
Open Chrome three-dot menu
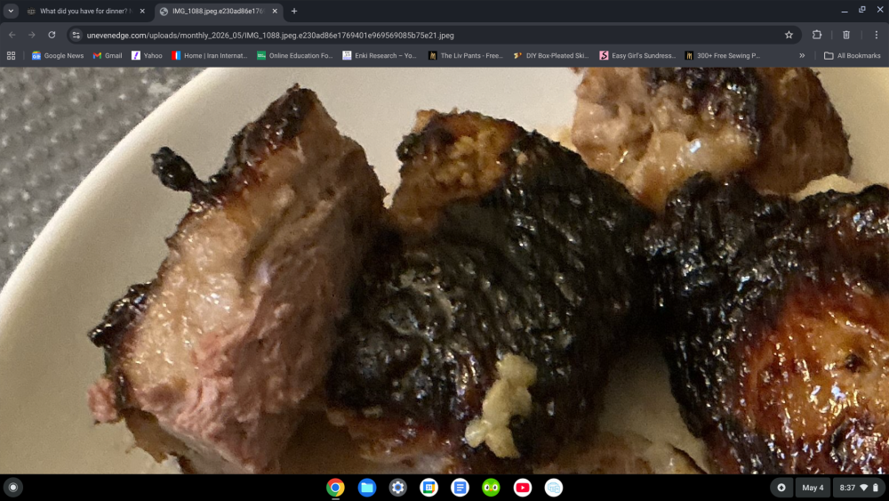[x=876, y=36]
